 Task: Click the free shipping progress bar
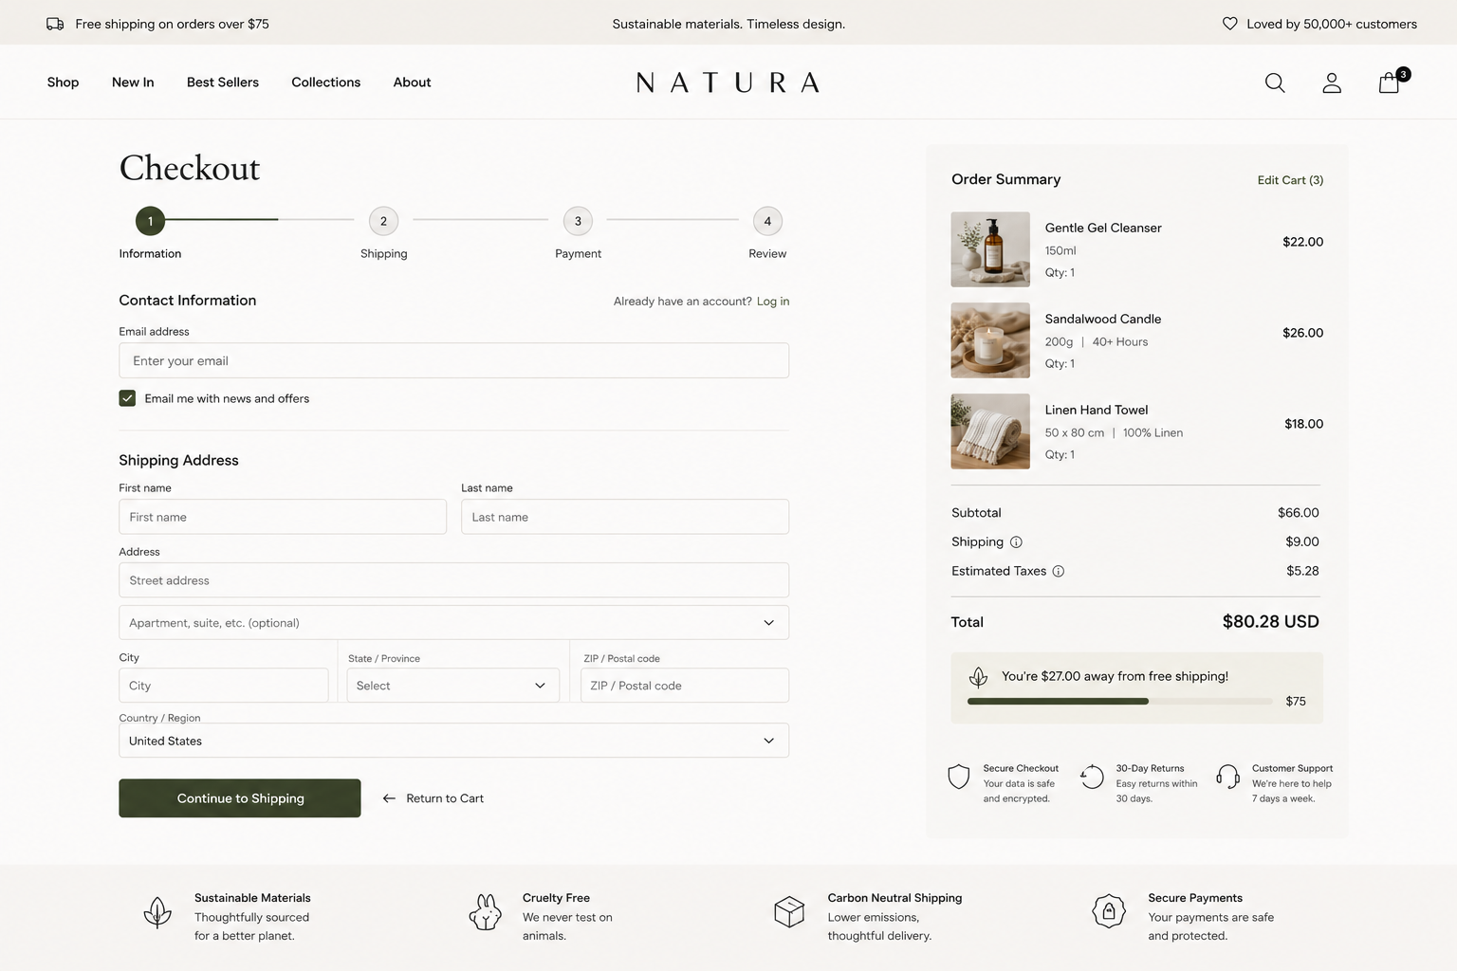1119,702
